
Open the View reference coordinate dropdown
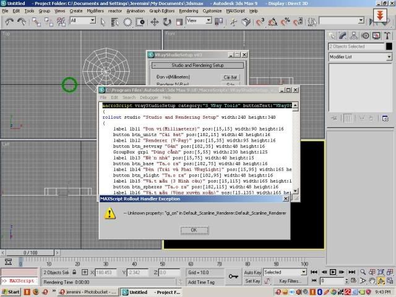tap(209, 20)
